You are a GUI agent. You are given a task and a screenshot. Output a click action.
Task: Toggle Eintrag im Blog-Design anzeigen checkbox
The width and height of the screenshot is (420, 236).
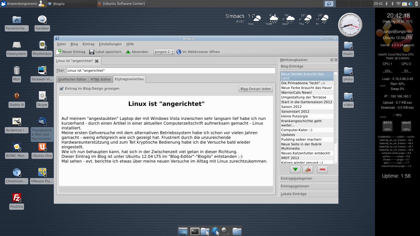pyautogui.click(x=61, y=89)
